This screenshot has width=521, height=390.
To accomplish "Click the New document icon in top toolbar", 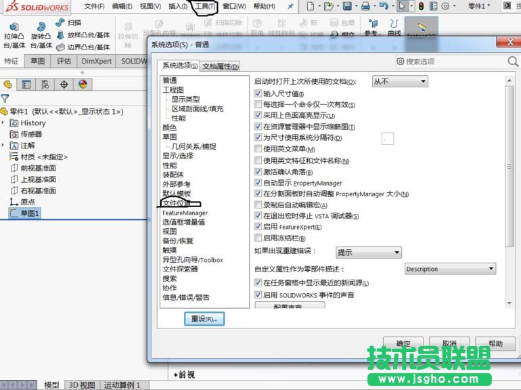I will click(x=310, y=6).
